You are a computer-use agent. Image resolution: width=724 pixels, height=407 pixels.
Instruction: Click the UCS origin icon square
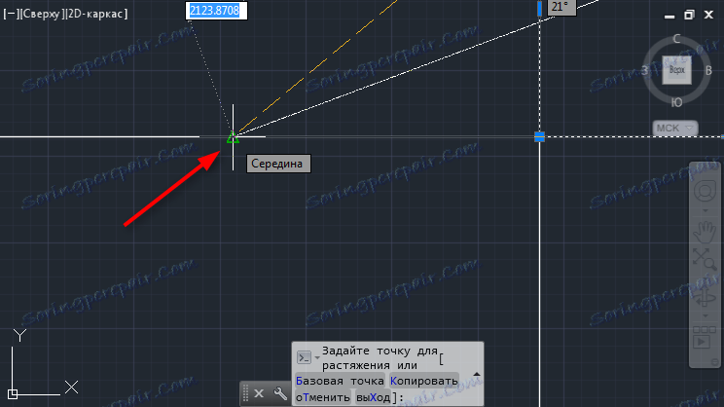[x=13, y=394]
